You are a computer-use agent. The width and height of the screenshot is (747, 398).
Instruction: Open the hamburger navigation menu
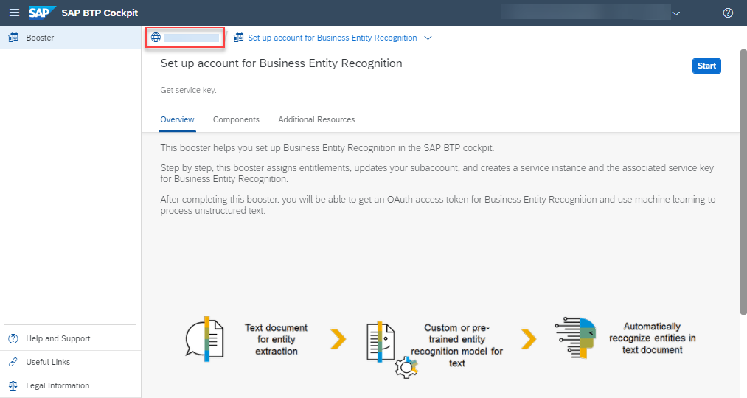14,13
